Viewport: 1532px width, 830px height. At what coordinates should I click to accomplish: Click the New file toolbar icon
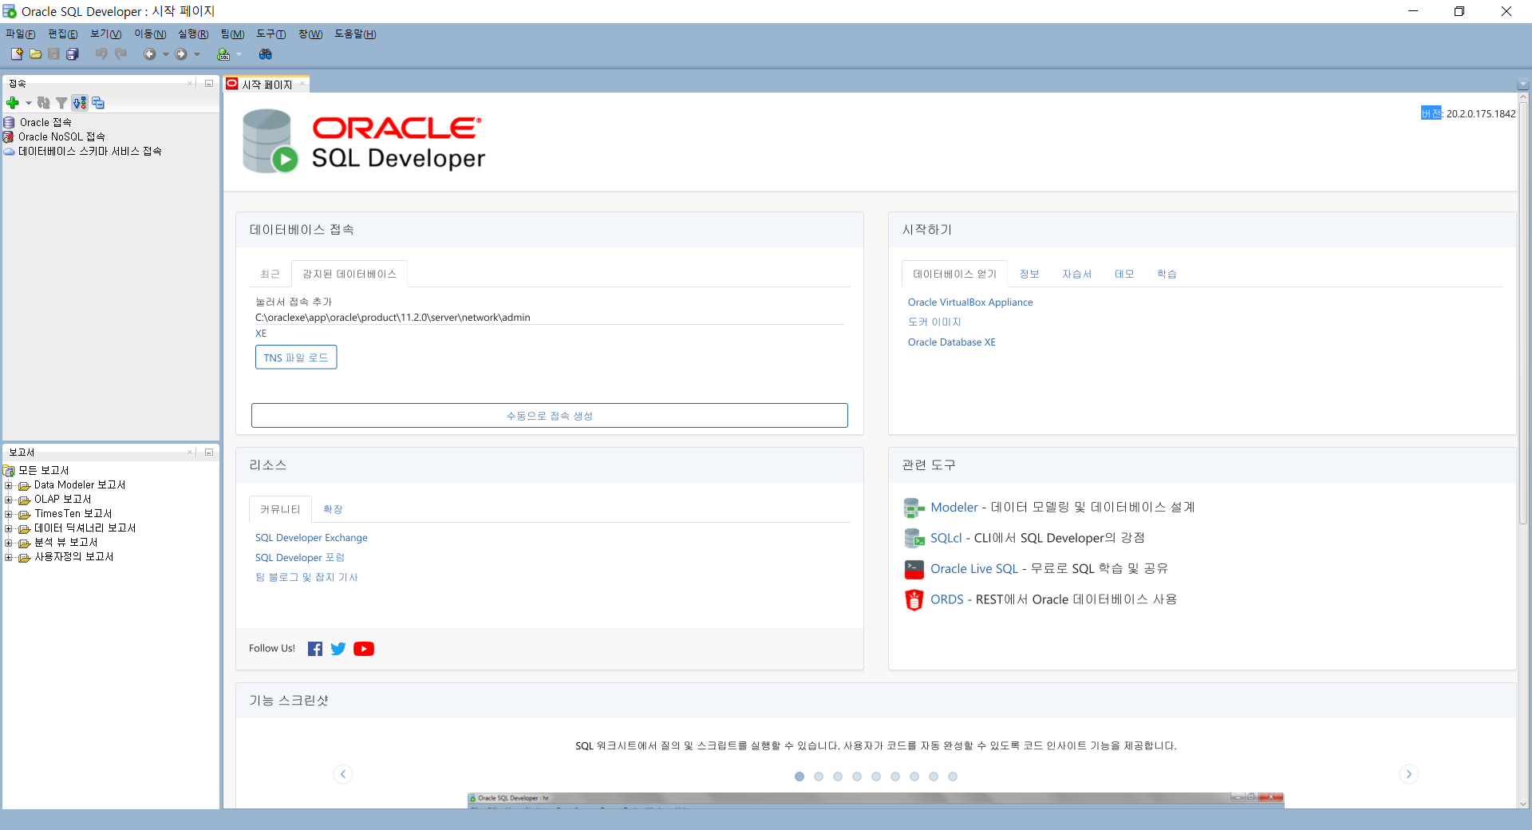[17, 54]
